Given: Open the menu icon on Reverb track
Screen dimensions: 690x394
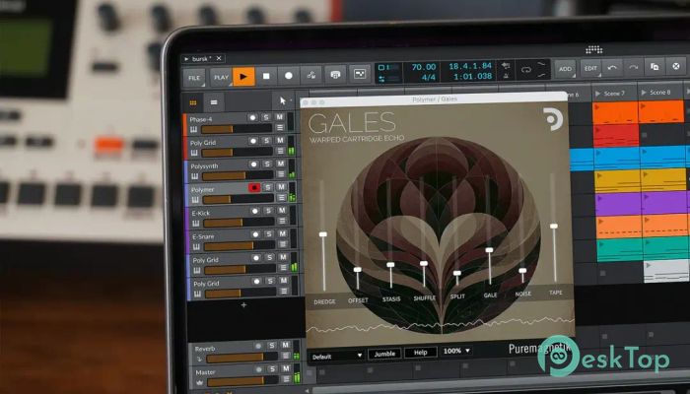Looking at the screenshot, I should [x=286, y=356].
